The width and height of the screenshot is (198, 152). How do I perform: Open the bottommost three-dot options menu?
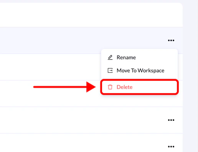(x=171, y=147)
